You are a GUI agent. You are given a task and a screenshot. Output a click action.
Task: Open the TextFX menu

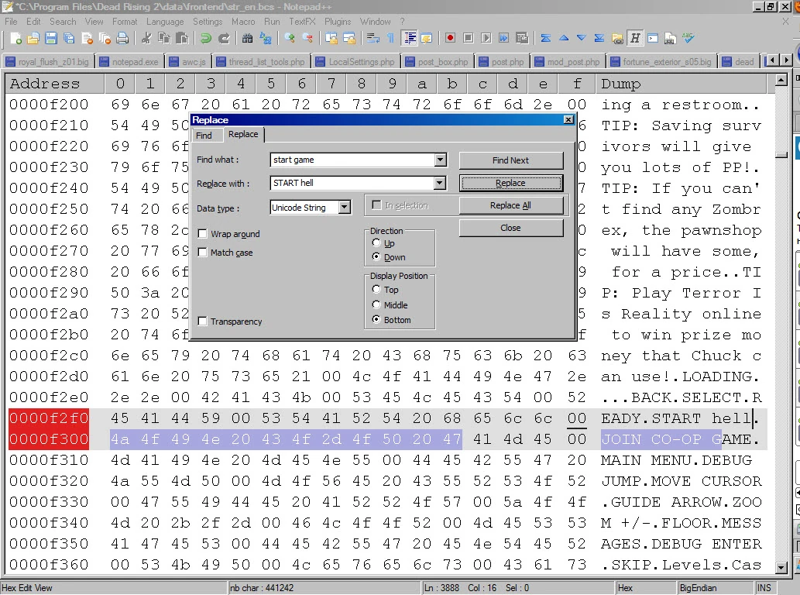coord(302,22)
